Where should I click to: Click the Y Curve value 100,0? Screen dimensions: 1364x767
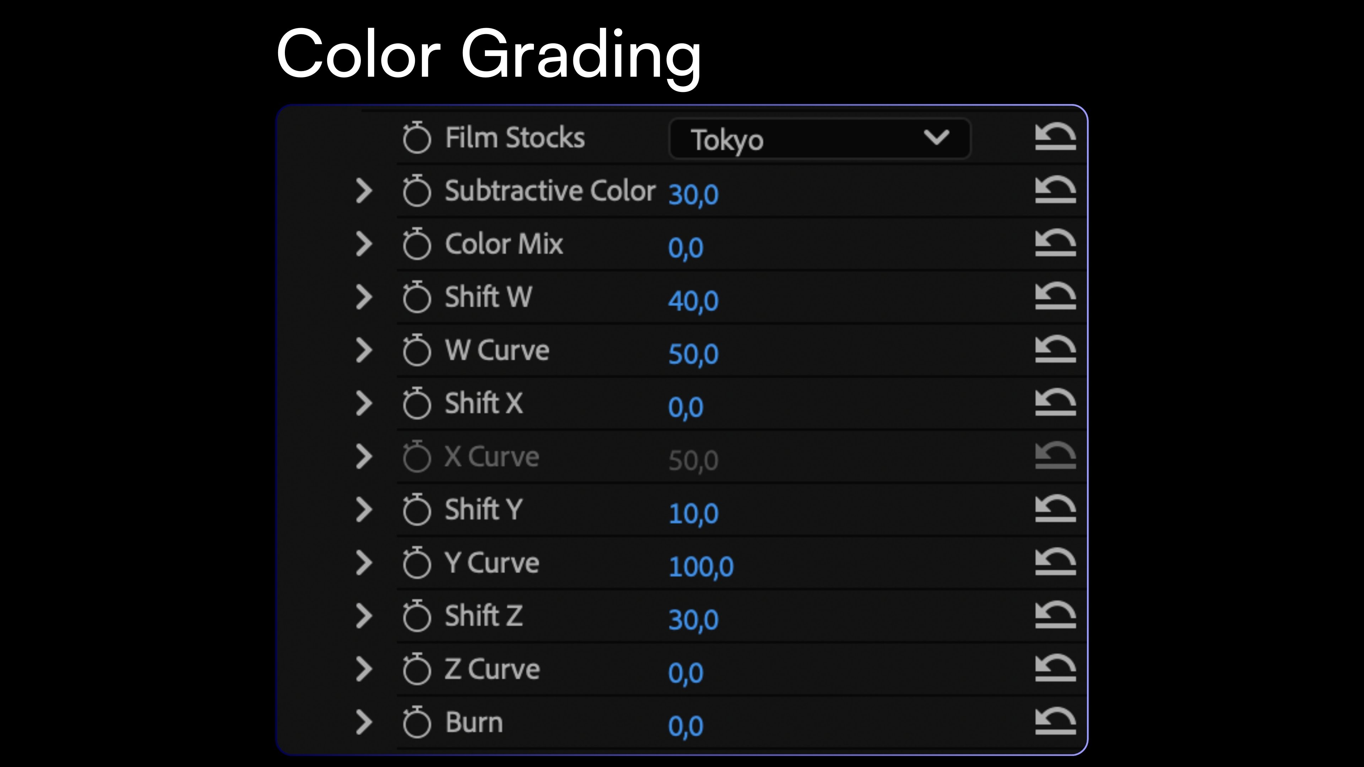coord(700,566)
